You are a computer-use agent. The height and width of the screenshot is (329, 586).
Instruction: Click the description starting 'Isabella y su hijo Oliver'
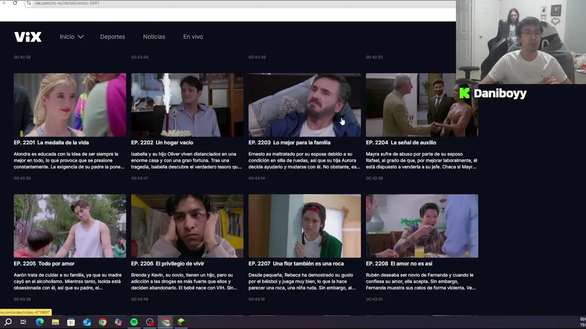coord(186,160)
